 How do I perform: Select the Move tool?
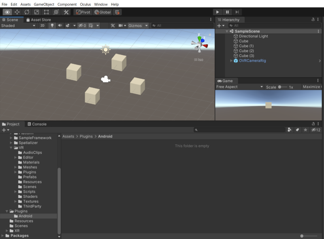(x=17, y=12)
